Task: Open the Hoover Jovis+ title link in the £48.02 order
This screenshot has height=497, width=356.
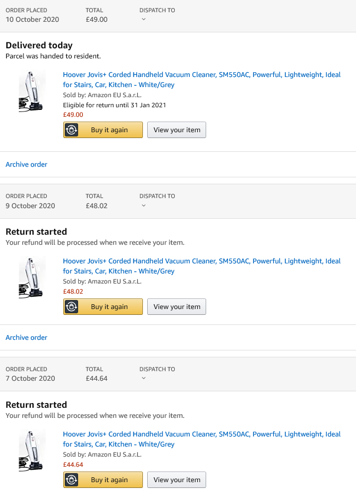Action: [x=202, y=266]
